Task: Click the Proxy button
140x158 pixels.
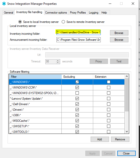Action: (x=99, y=61)
